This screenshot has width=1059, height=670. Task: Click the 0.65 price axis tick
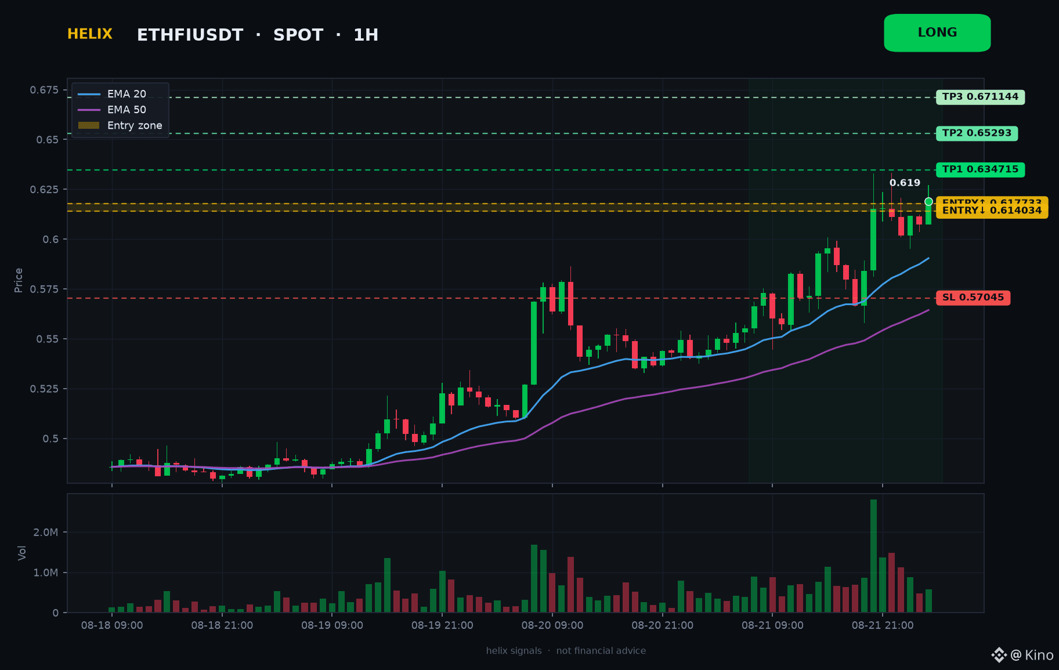coord(48,140)
